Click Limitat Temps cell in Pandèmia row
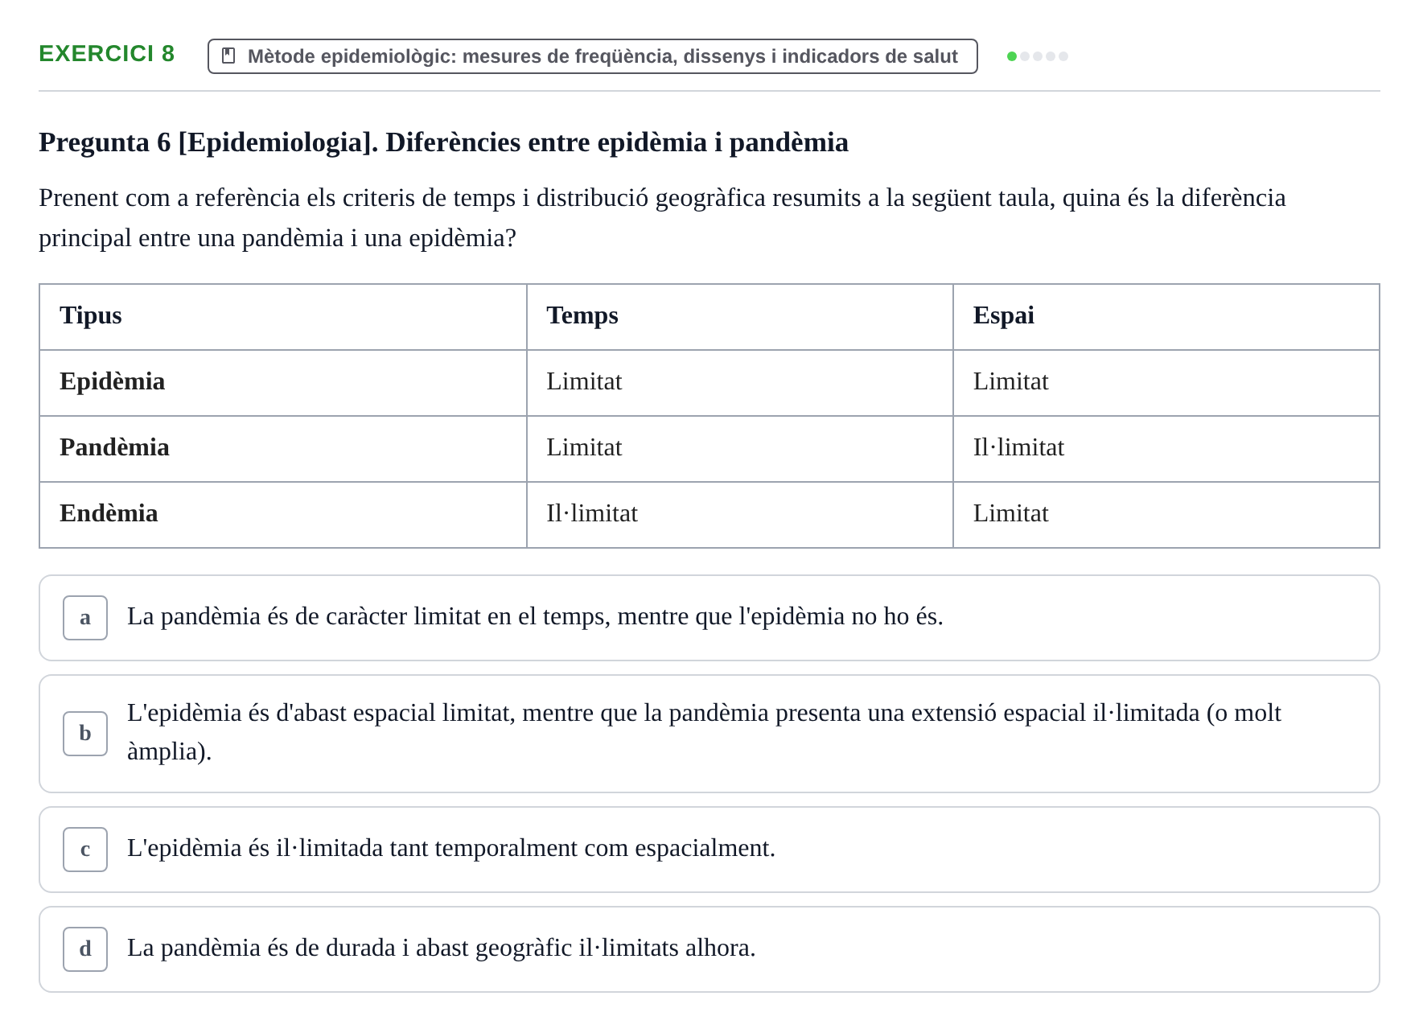1419x1033 pixels. [x=740, y=449]
